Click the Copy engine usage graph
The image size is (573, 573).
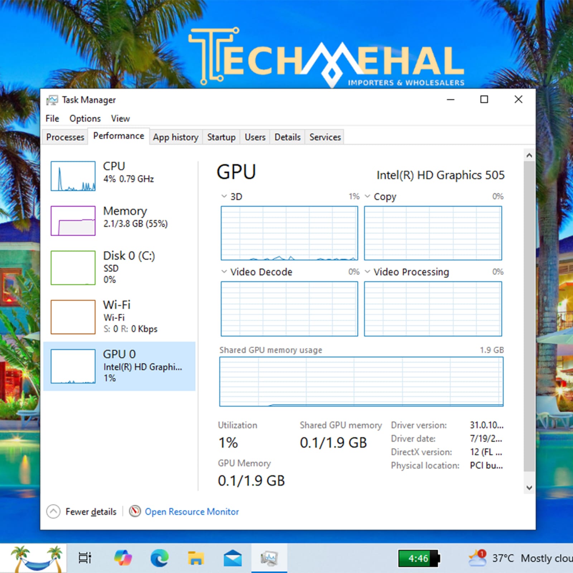[433, 233]
